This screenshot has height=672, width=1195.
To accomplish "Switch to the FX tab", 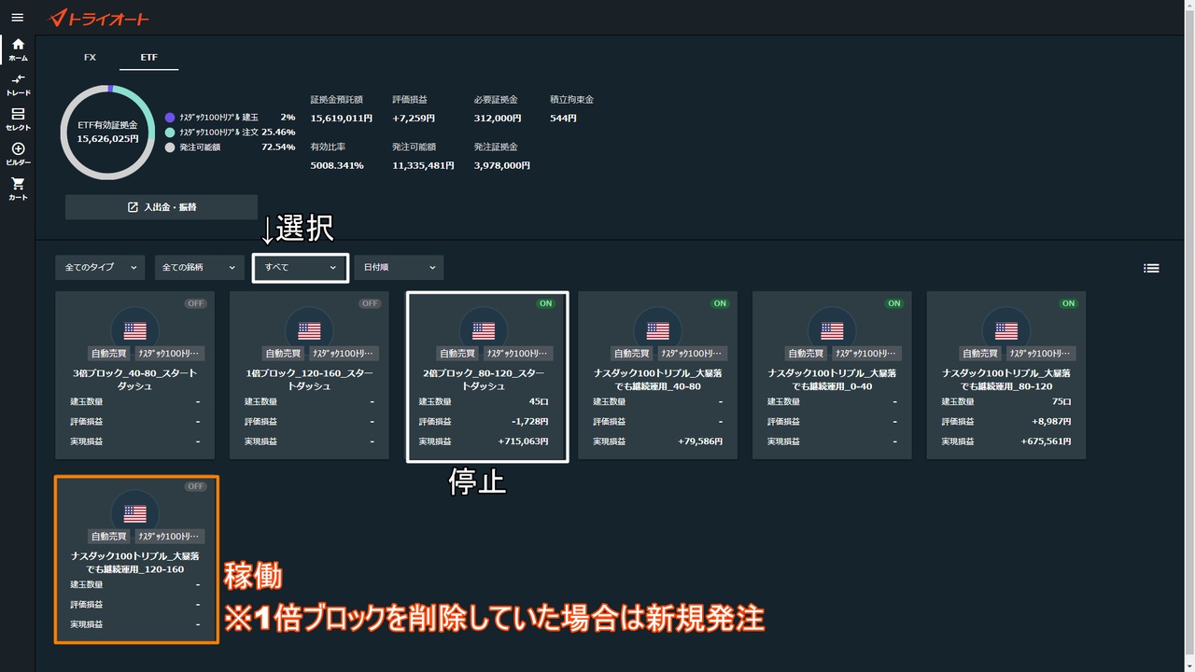I will tap(90, 58).
